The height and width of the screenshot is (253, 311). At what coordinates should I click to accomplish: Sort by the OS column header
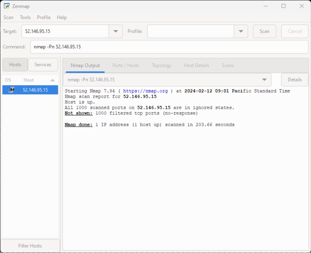(x=11, y=80)
